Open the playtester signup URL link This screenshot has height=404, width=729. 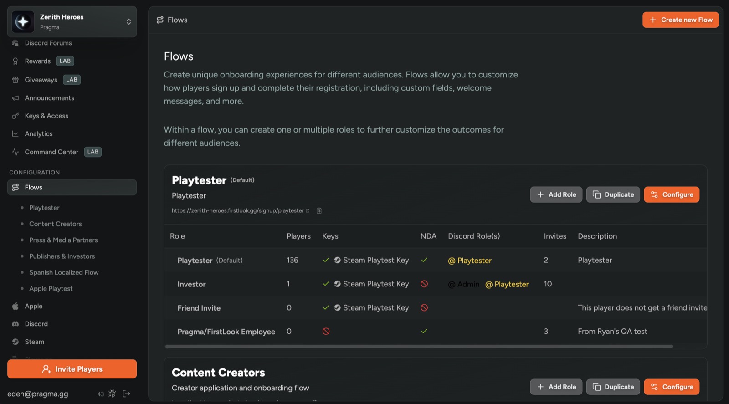click(x=237, y=210)
